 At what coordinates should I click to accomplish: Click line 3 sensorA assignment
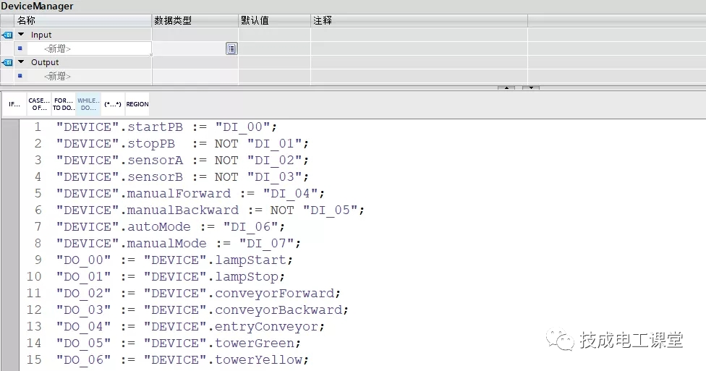[182, 161]
